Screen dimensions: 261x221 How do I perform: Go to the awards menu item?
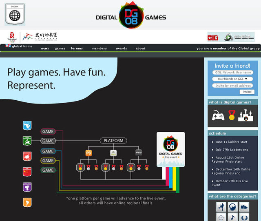tap(121, 49)
